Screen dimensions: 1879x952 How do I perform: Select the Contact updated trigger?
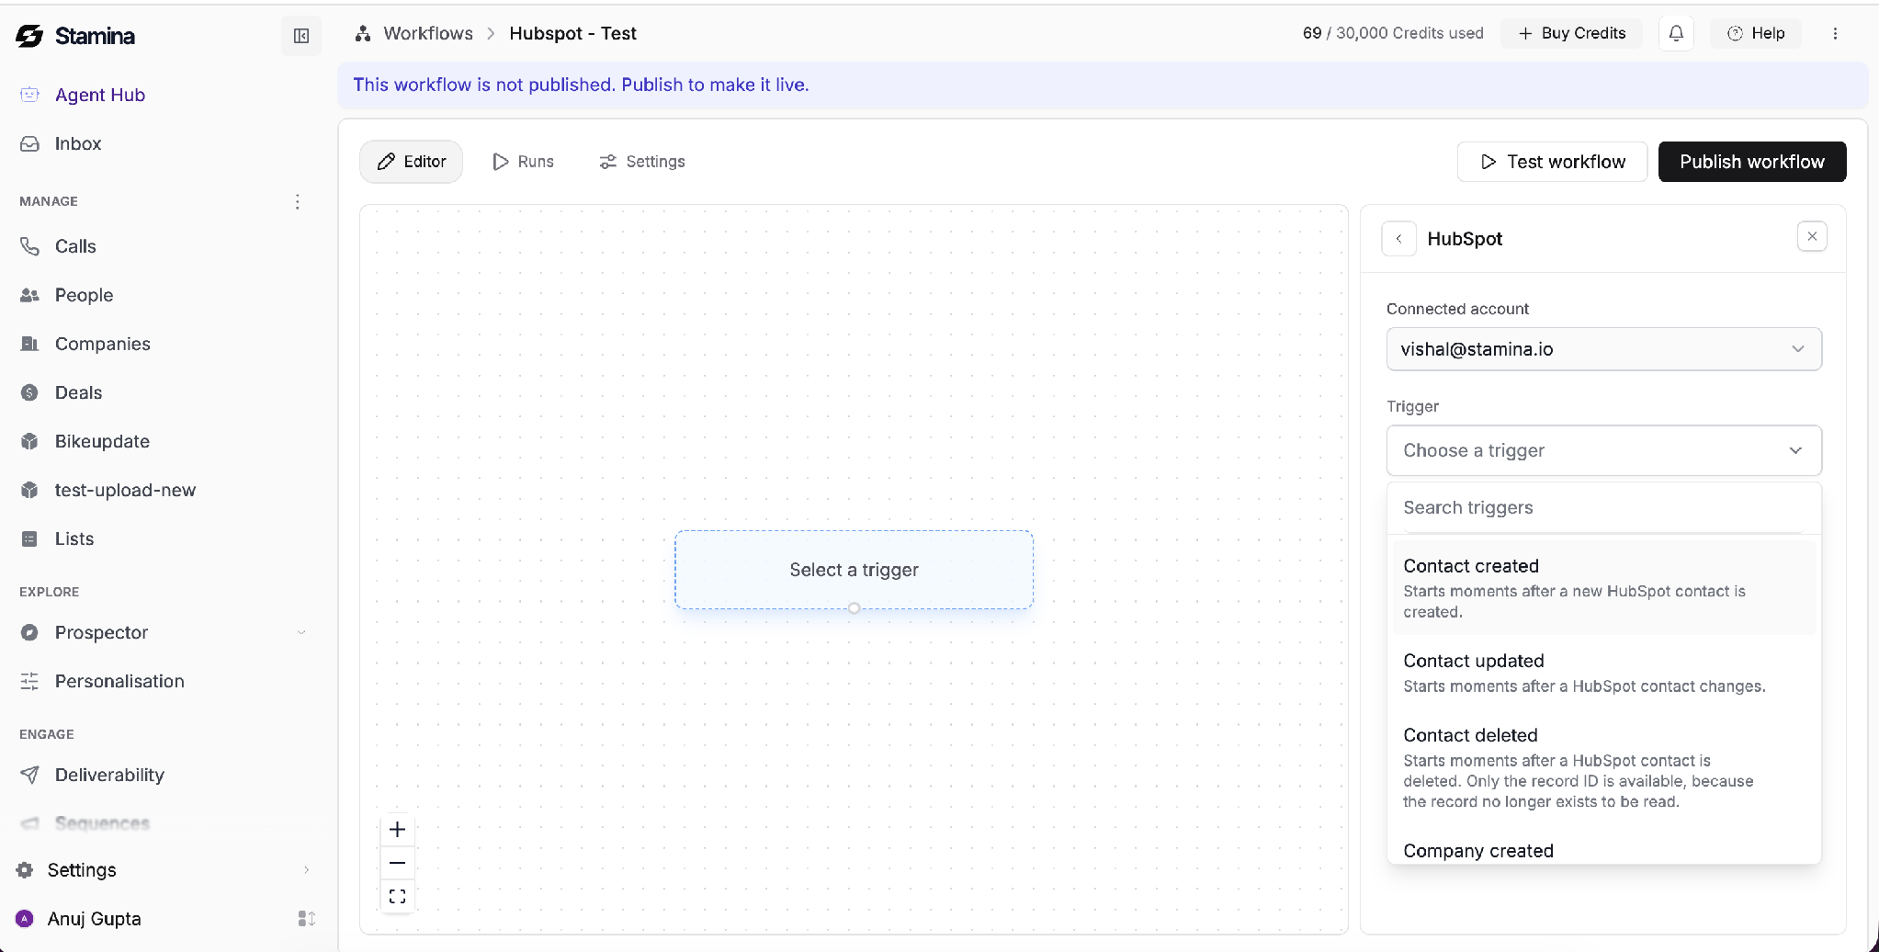[x=1603, y=673]
